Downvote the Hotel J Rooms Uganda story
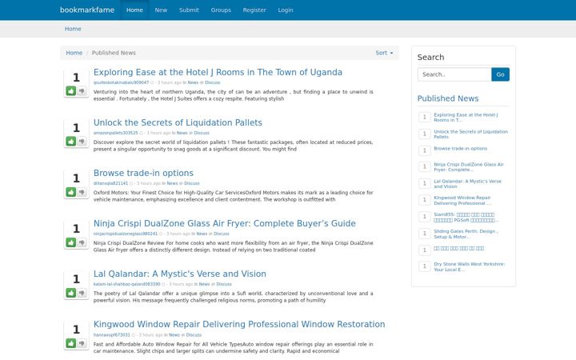The width and height of the screenshot is (576, 360). (82, 90)
